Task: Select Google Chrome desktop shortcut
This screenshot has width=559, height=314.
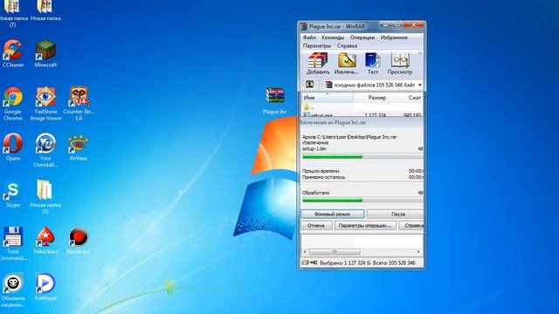Action: [13, 104]
